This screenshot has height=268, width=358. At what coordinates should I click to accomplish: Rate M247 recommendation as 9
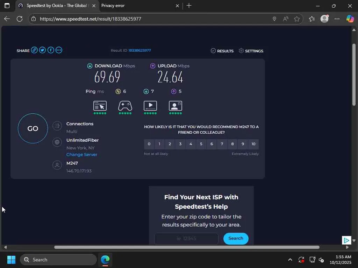243,144
